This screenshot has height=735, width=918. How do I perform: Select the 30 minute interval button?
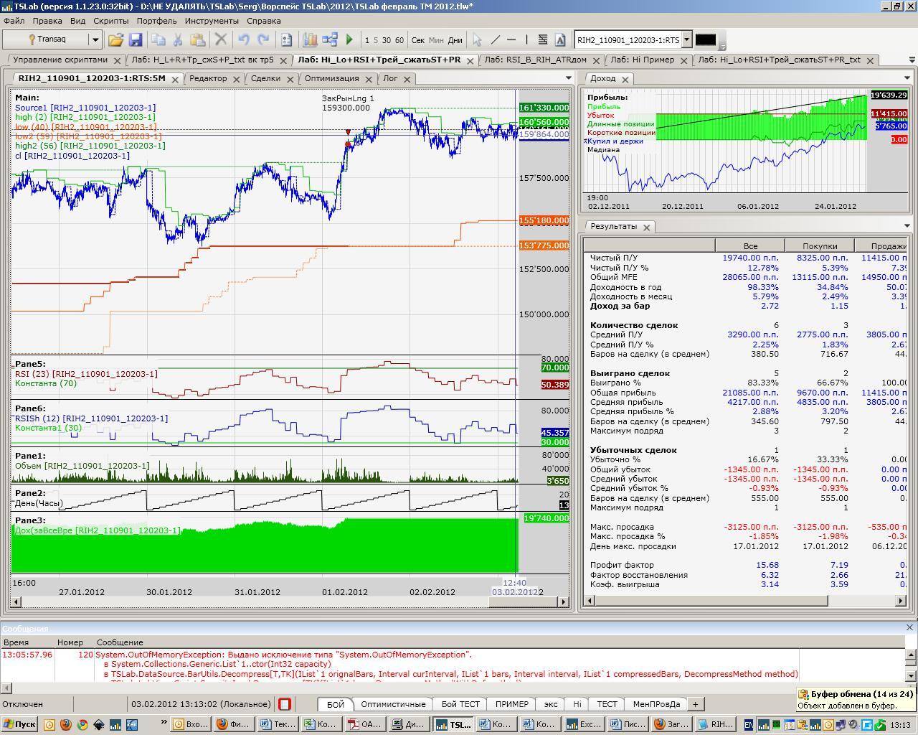point(387,40)
